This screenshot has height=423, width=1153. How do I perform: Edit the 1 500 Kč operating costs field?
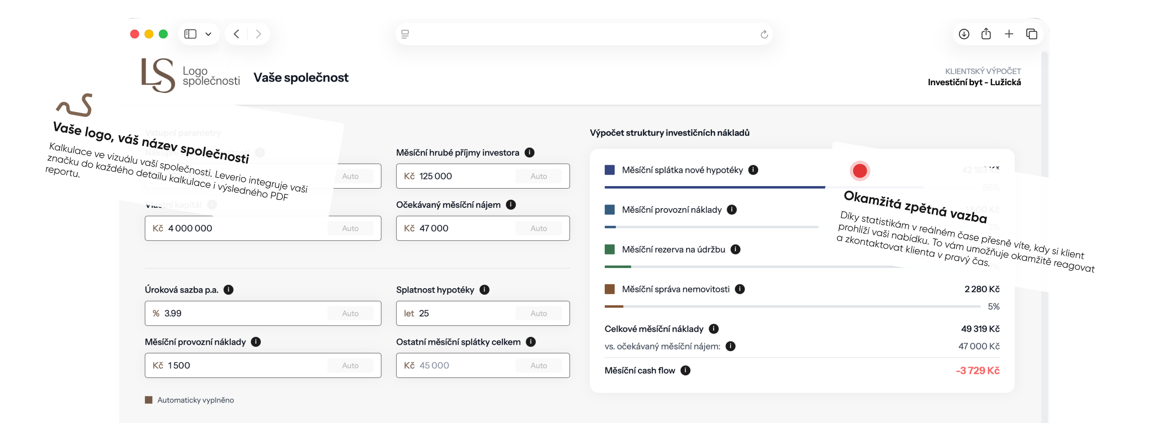coord(263,366)
